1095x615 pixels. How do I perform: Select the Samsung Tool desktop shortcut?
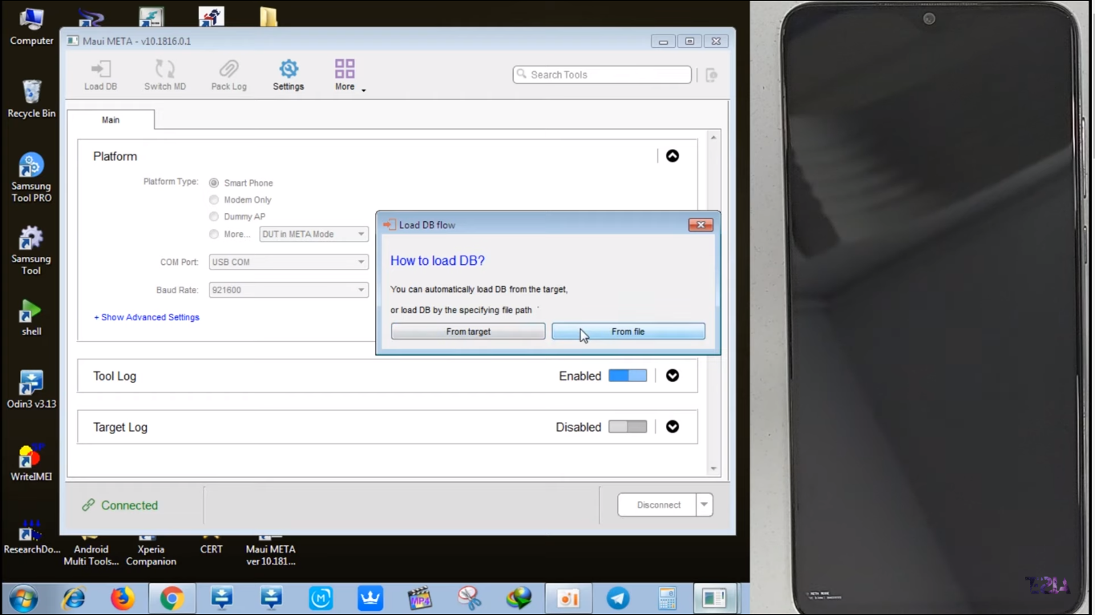pyautogui.click(x=31, y=251)
